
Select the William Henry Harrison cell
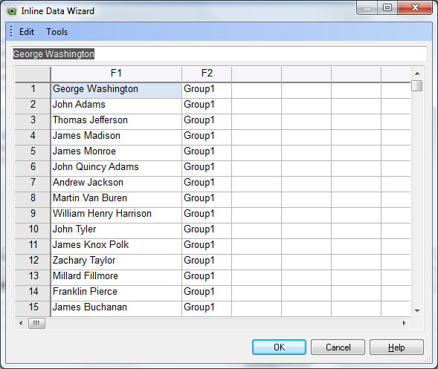click(x=116, y=215)
